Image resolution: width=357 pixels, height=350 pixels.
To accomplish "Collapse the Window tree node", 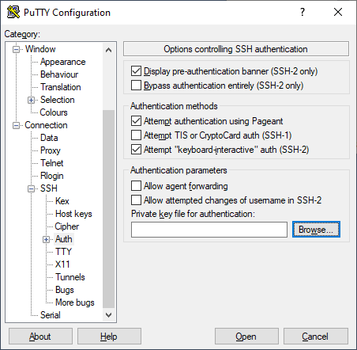I will click(x=16, y=49).
